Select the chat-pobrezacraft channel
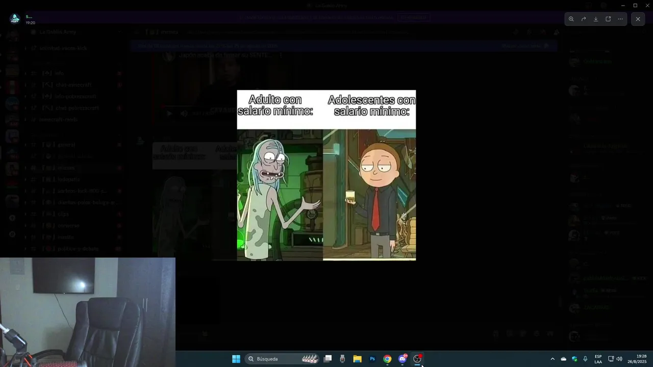 pyautogui.click(x=76, y=108)
